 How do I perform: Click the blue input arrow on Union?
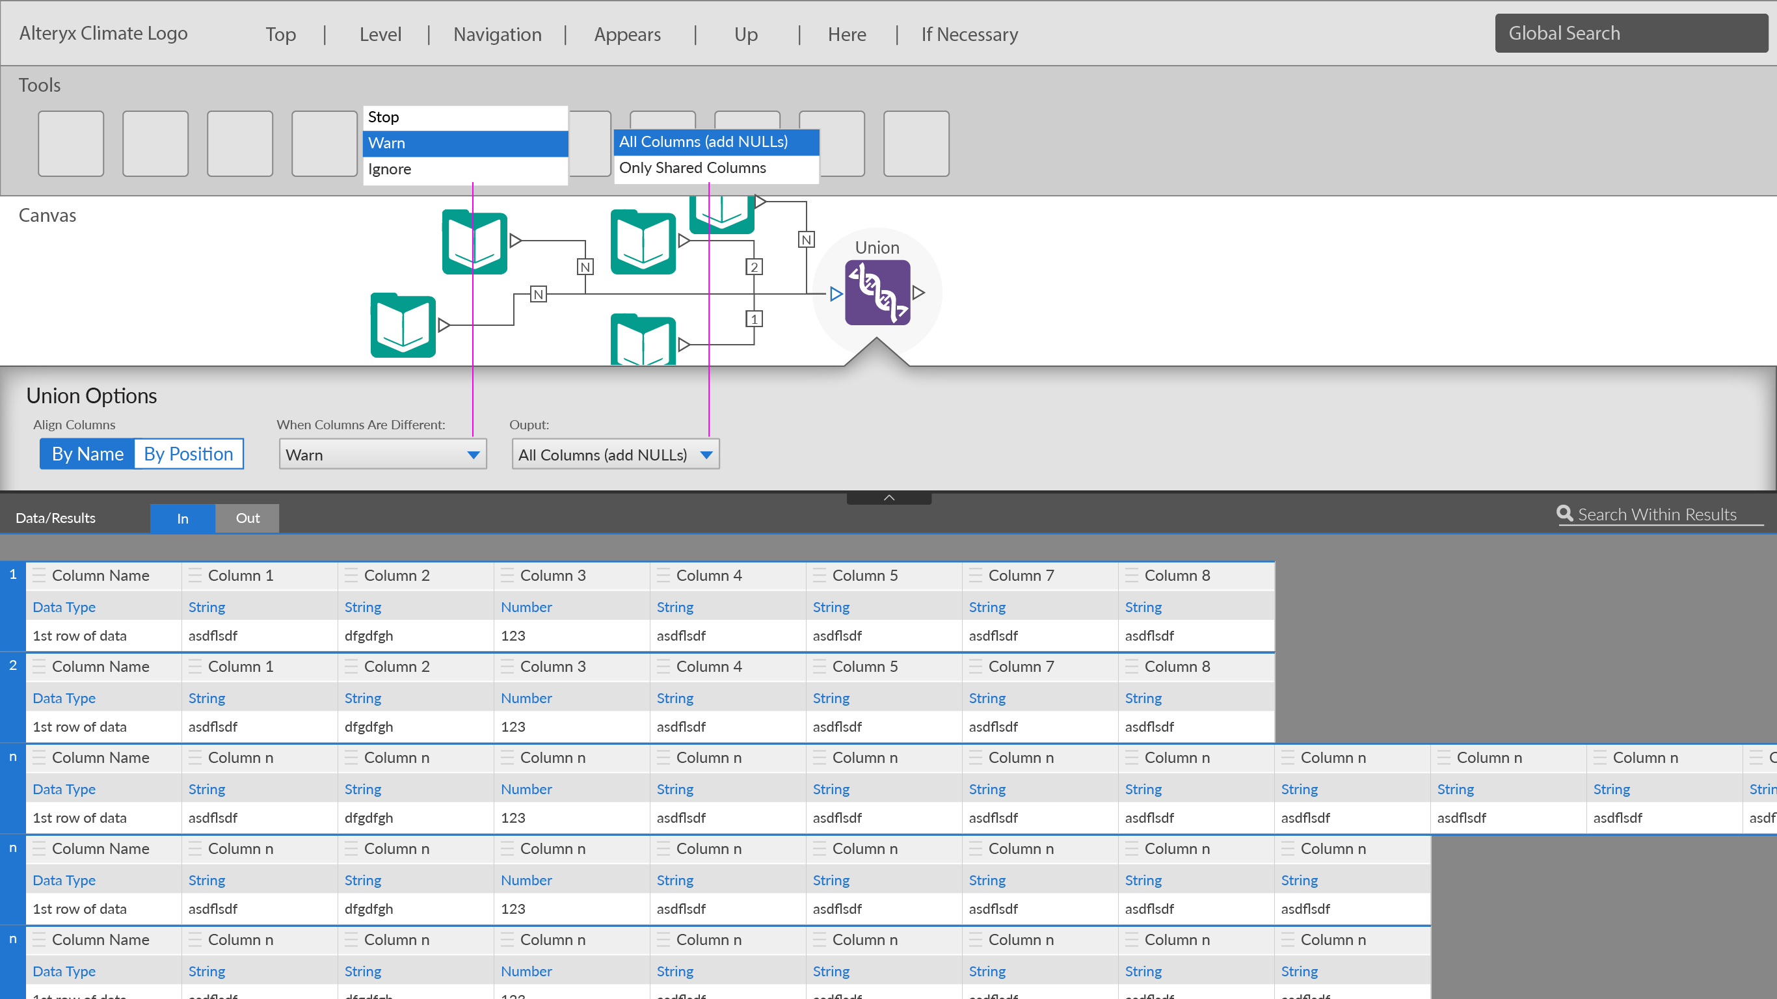coord(836,295)
